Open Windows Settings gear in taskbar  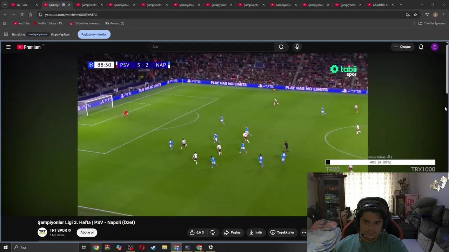coord(210,247)
